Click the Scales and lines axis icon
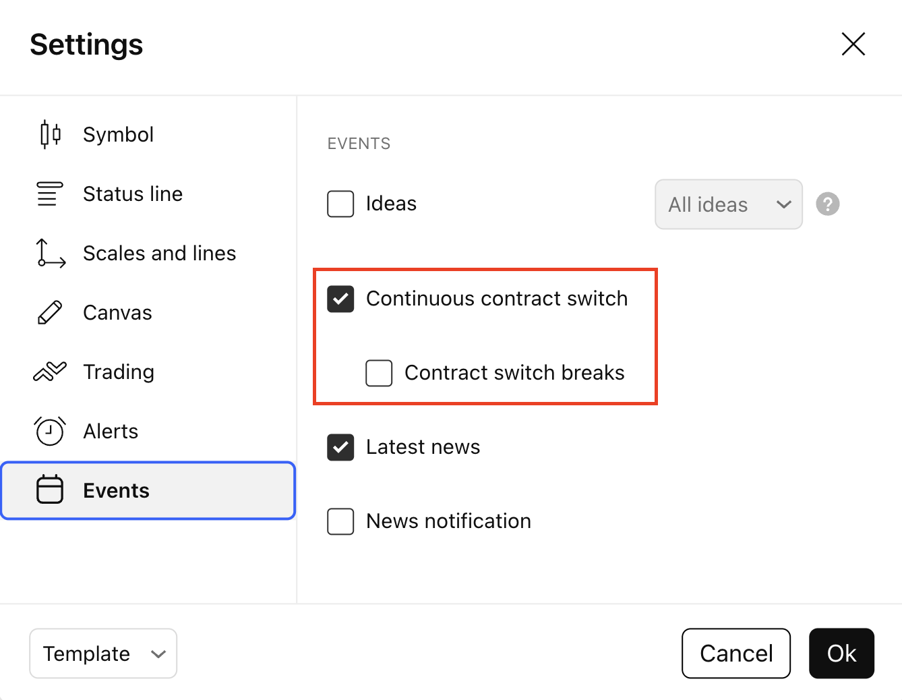This screenshot has width=902, height=700. [51, 253]
